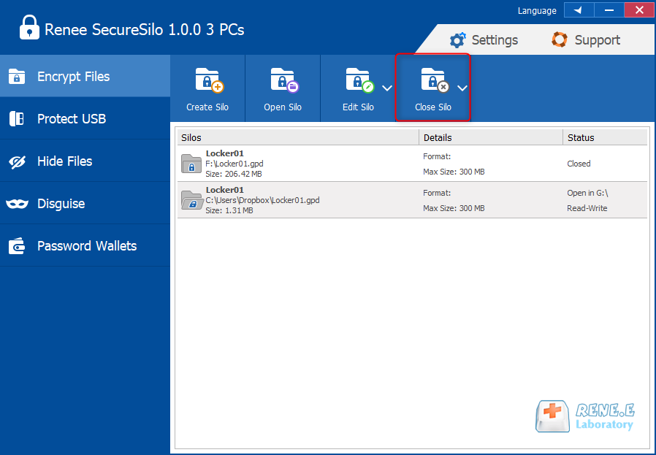Click the closed Locker01 folder icon
656x455 pixels.
(191, 164)
